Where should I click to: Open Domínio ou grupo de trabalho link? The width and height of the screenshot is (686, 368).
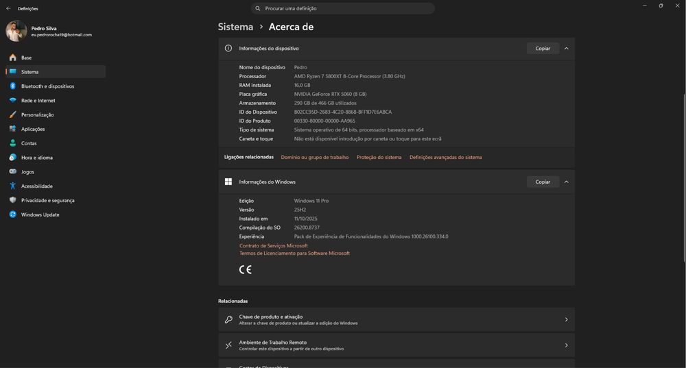tap(315, 158)
